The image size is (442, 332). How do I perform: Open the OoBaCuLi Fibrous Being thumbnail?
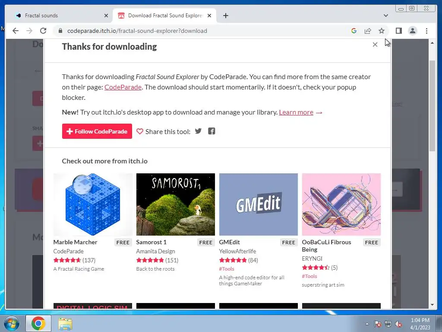[x=341, y=204]
